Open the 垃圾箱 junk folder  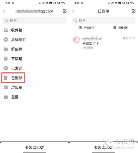click(x=35, y=88)
